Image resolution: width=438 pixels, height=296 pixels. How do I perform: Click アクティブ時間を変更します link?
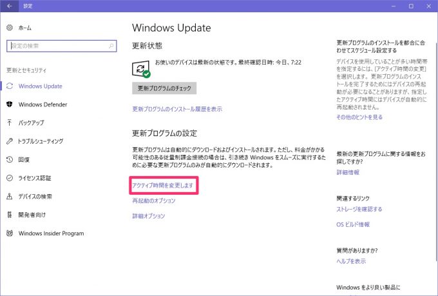162,185
